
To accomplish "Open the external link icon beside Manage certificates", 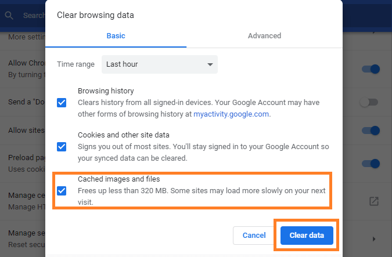I will (374, 201).
